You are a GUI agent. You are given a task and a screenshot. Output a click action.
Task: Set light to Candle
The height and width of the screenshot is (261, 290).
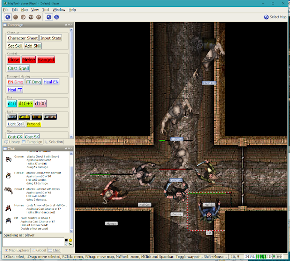(24, 117)
